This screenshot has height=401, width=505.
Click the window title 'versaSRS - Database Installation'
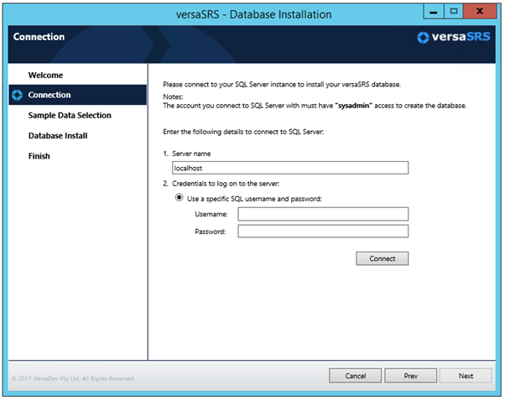254,14
